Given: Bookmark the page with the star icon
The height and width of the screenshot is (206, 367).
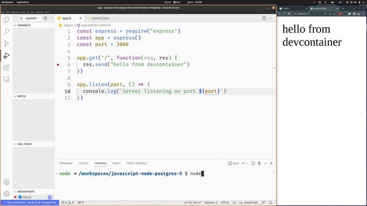Looking at the screenshot, I should tap(335, 14).
